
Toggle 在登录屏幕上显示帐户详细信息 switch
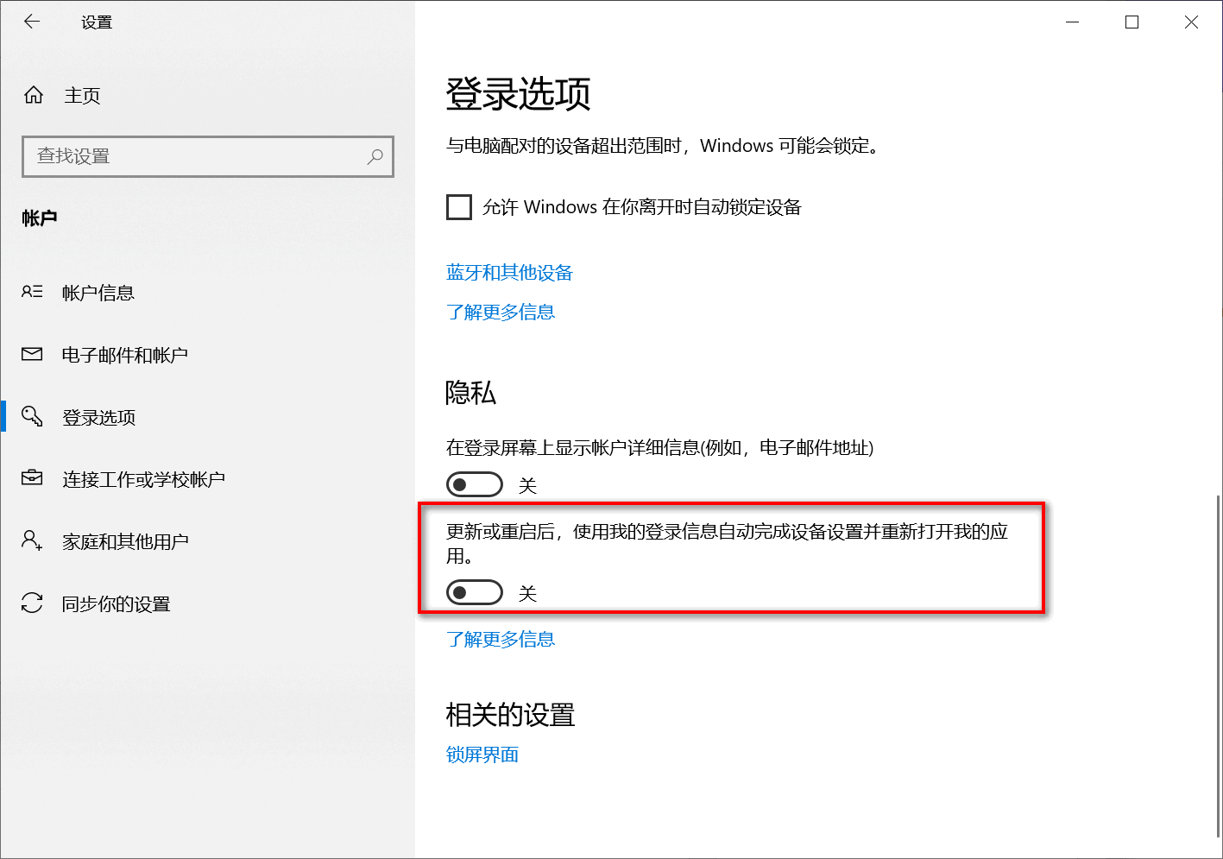(475, 485)
